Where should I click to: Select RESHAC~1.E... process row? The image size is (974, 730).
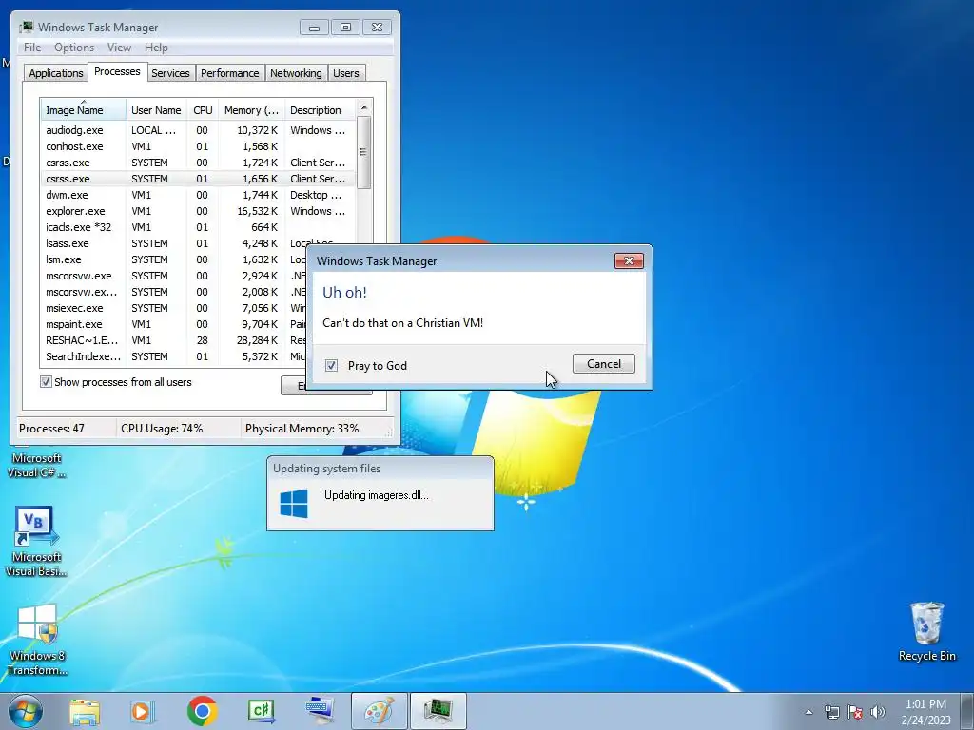174,340
